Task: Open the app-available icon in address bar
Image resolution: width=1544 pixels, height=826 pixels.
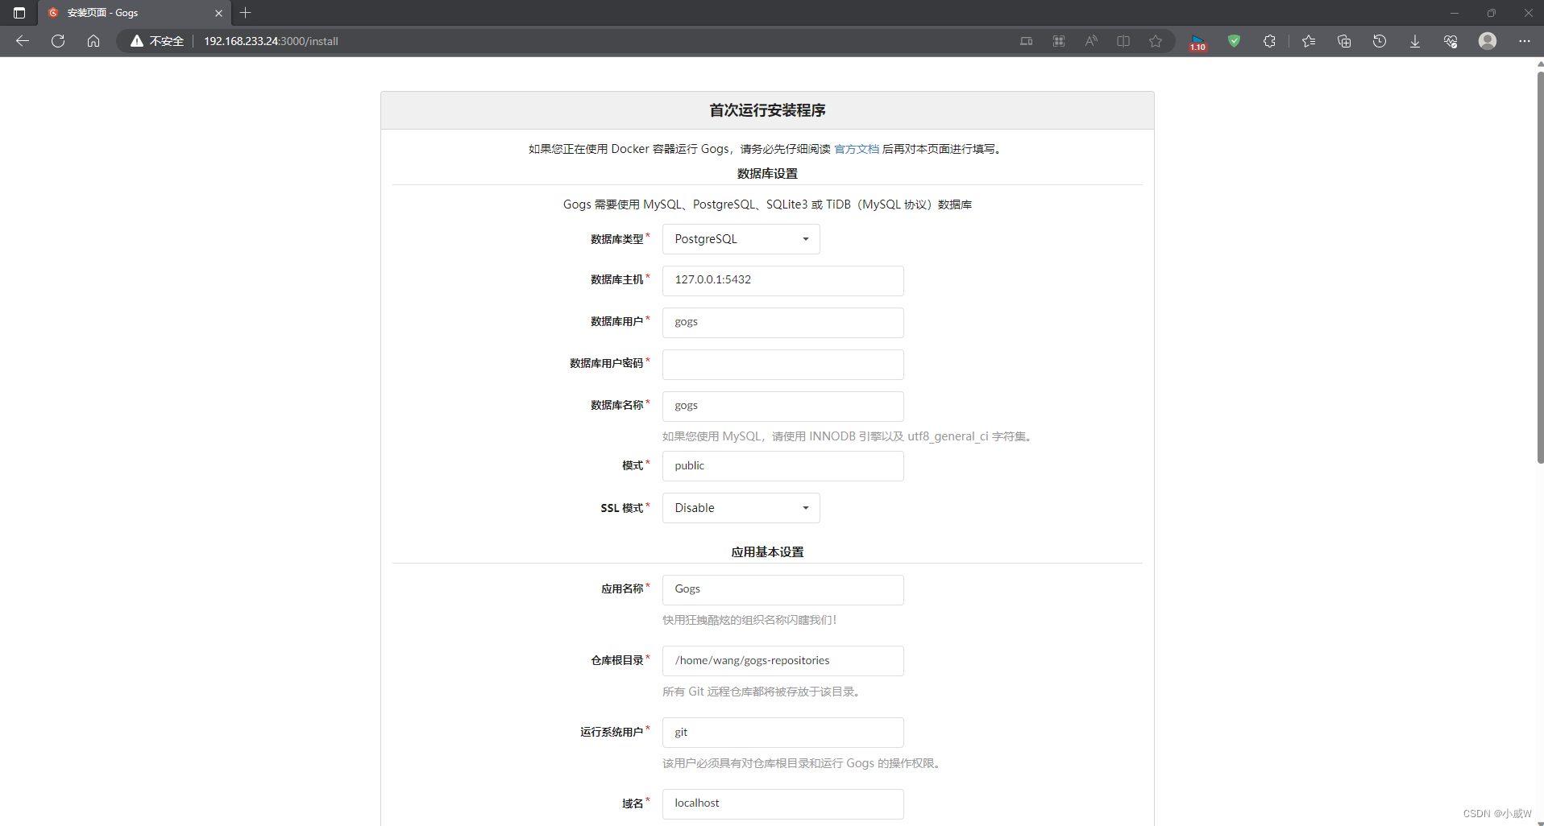Action: 1026,41
